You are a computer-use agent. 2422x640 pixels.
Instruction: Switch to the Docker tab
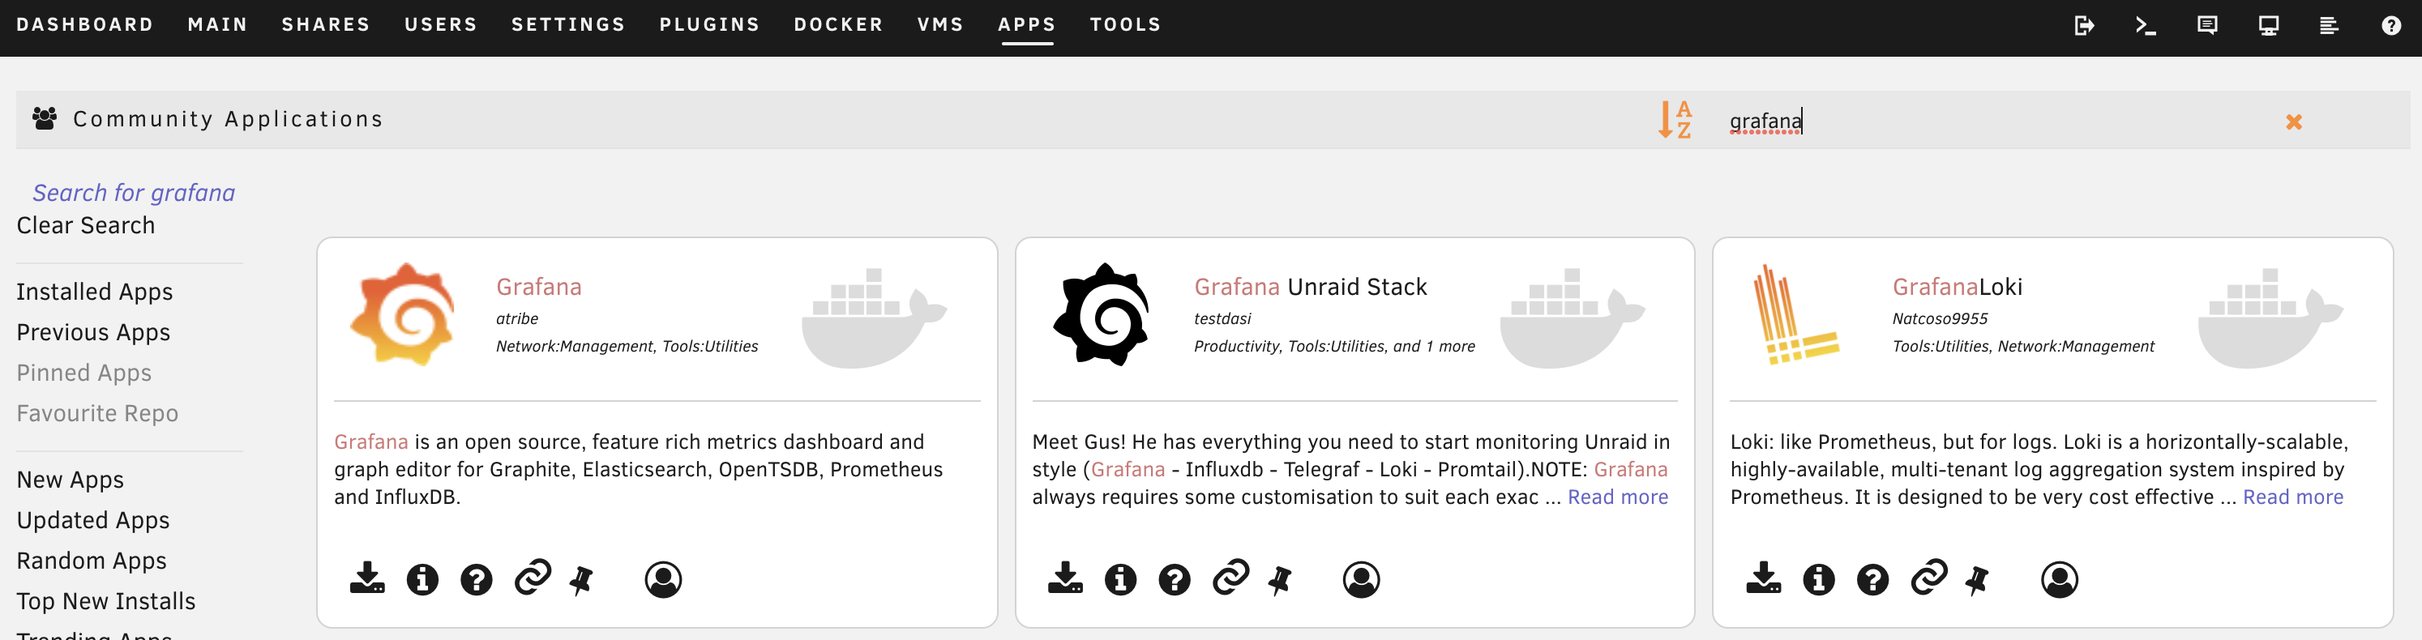pos(838,24)
